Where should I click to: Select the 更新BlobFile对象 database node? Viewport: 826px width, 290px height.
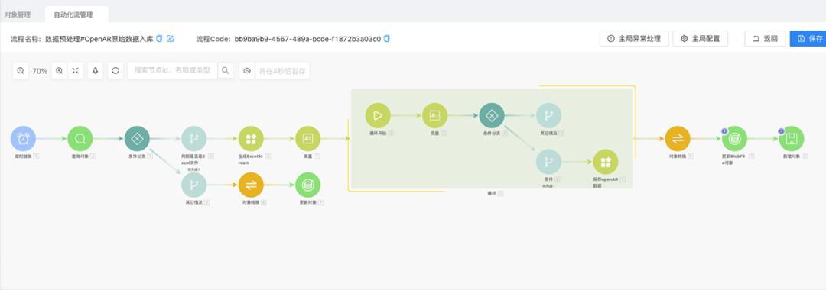(734, 139)
